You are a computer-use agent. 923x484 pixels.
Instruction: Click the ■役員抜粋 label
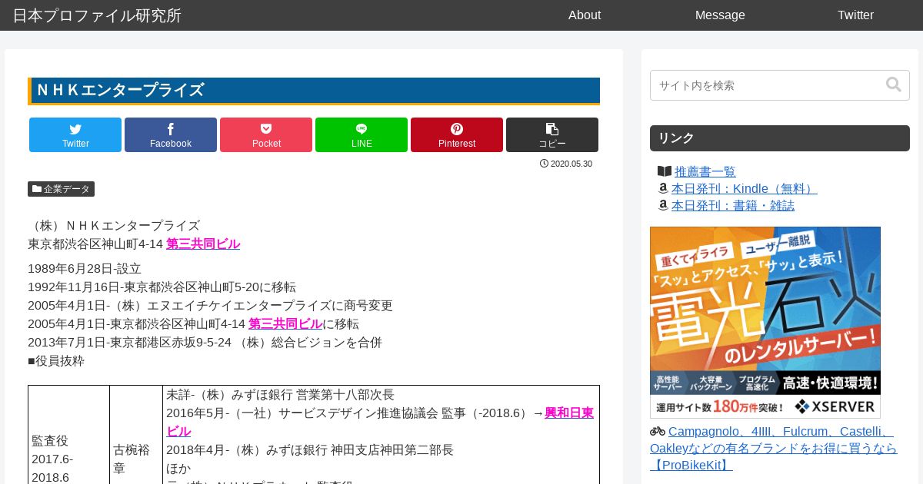tap(56, 361)
